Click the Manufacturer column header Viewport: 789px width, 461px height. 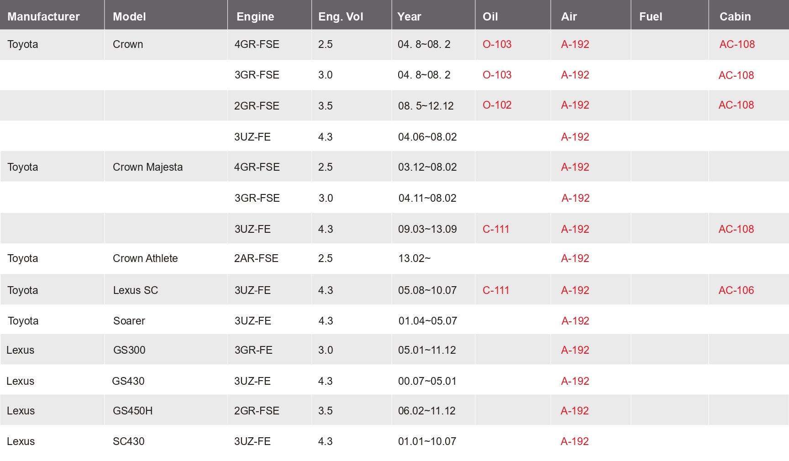pos(43,16)
